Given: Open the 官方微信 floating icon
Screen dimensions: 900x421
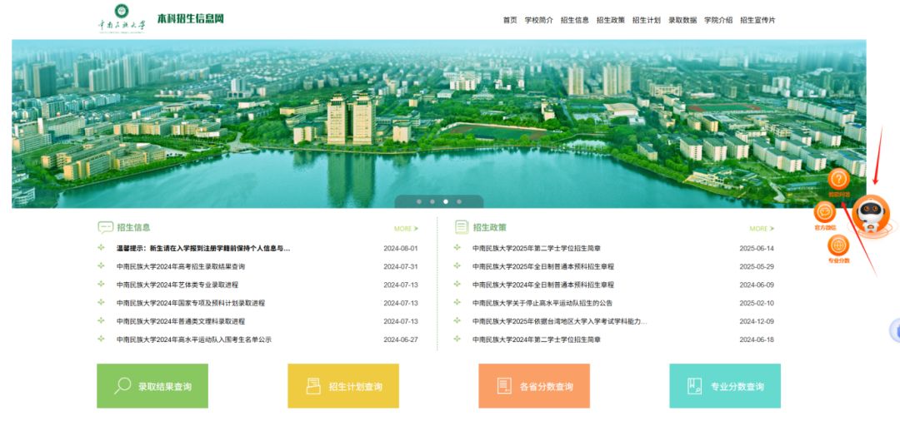Looking at the screenshot, I should tap(824, 213).
